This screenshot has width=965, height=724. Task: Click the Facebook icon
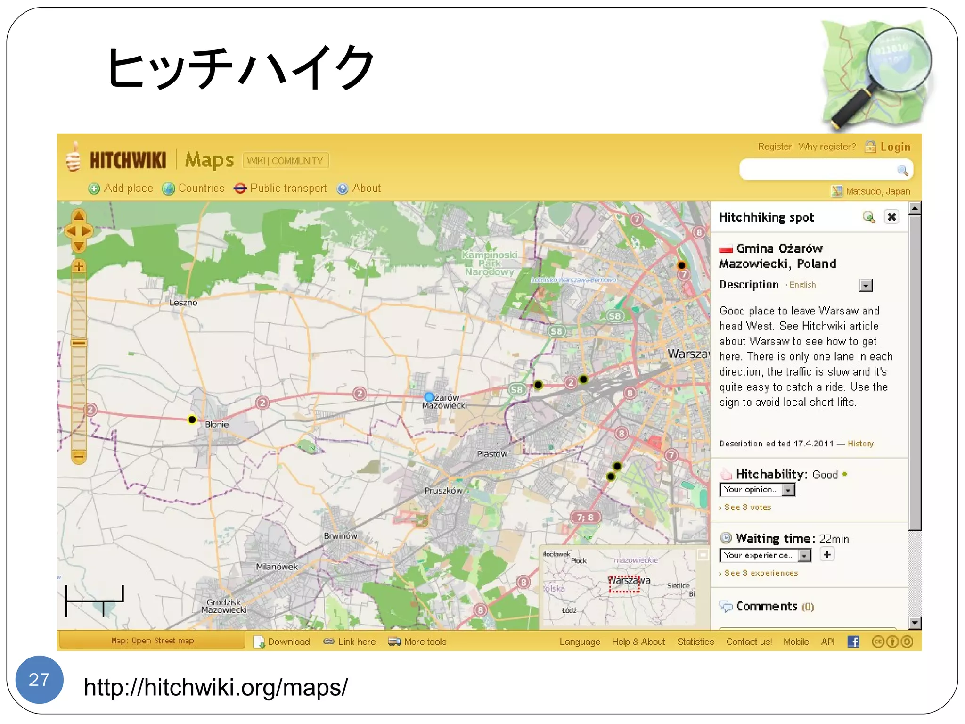(x=853, y=642)
